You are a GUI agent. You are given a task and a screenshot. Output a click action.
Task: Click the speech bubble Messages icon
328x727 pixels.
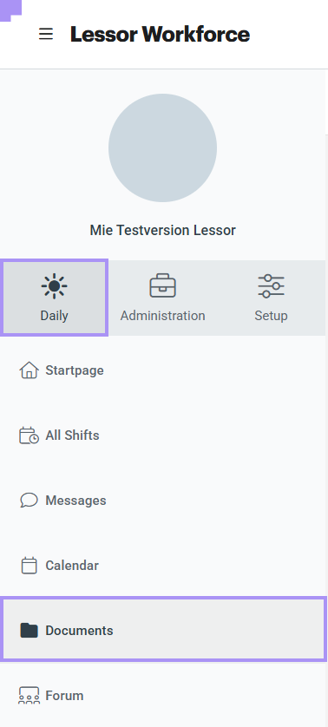[29, 501]
